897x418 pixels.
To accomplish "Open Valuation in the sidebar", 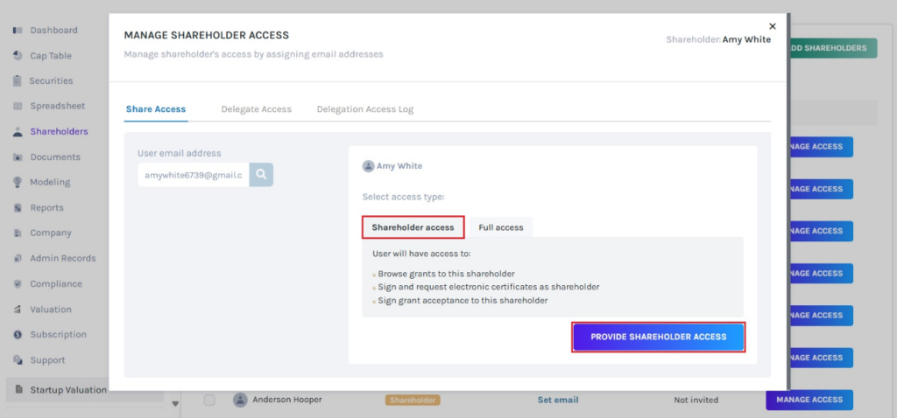I will (51, 310).
